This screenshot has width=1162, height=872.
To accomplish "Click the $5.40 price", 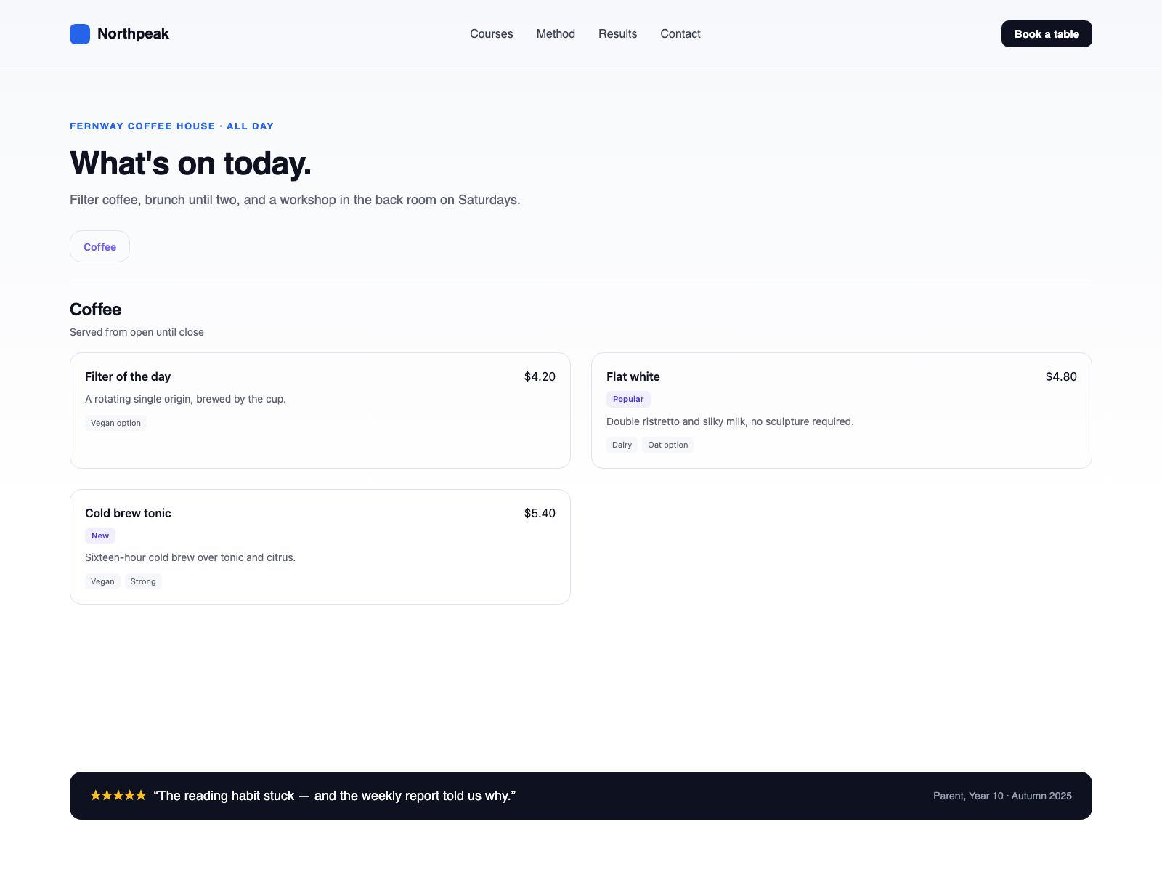I will [x=540, y=513].
